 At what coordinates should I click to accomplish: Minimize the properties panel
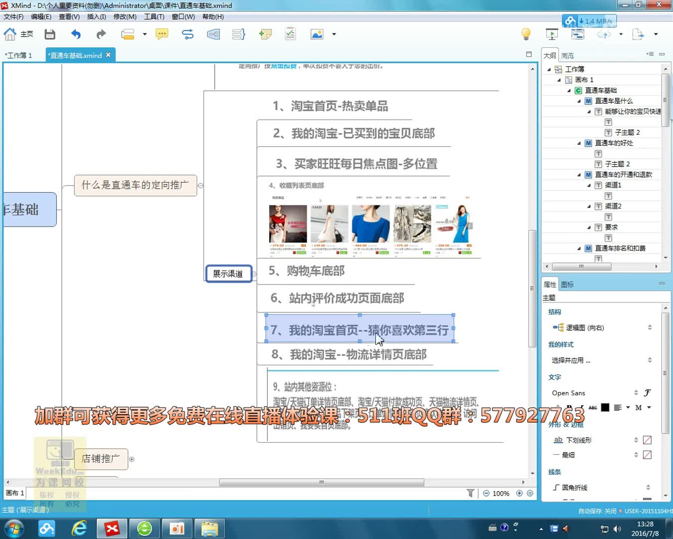point(662,283)
